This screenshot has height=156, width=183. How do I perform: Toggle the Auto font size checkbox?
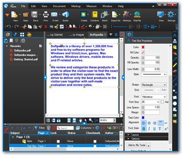(x=162, y=102)
